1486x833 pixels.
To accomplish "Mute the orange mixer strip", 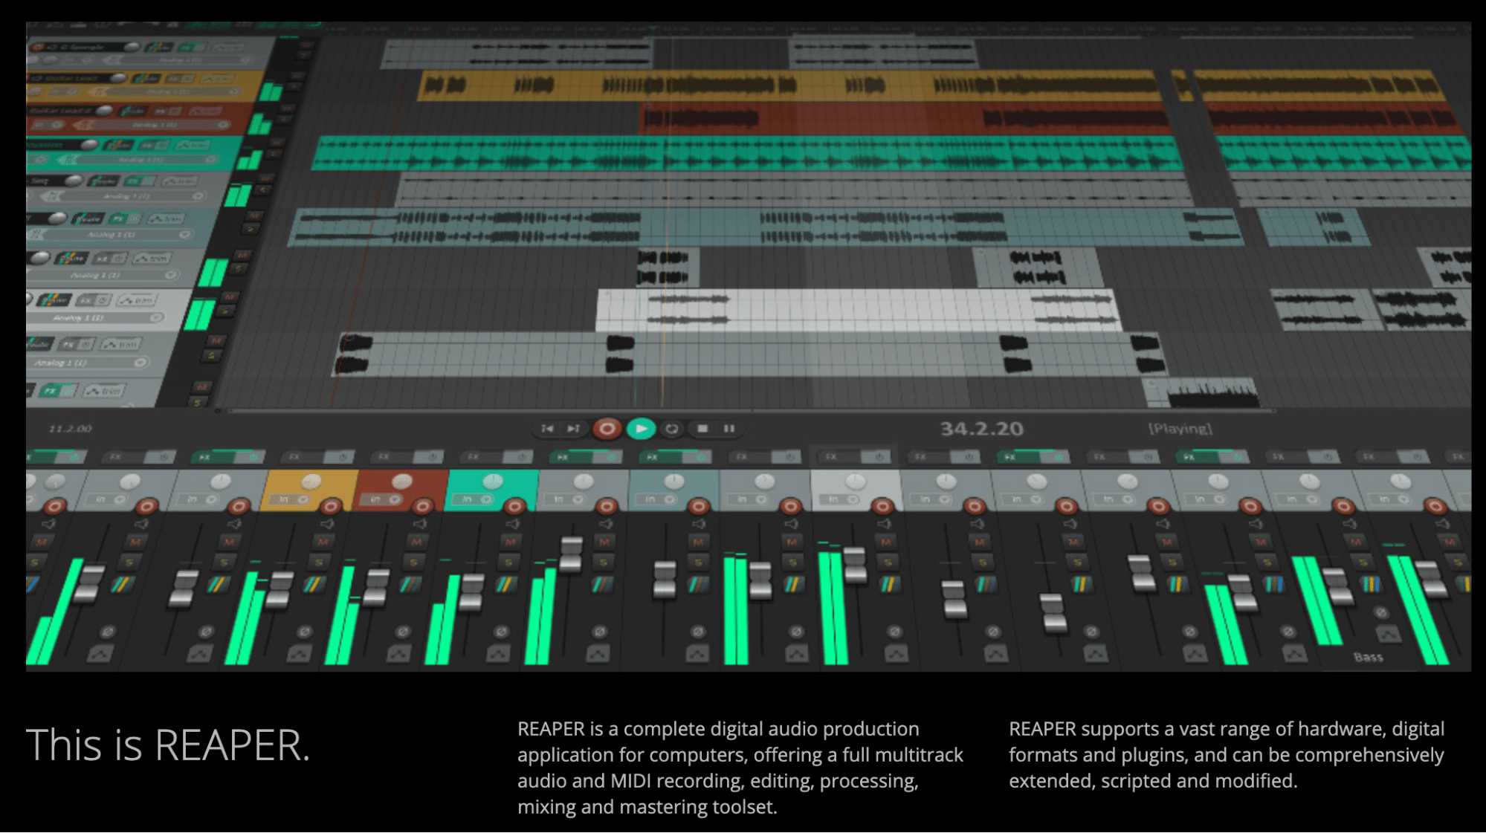I will pyautogui.click(x=323, y=542).
